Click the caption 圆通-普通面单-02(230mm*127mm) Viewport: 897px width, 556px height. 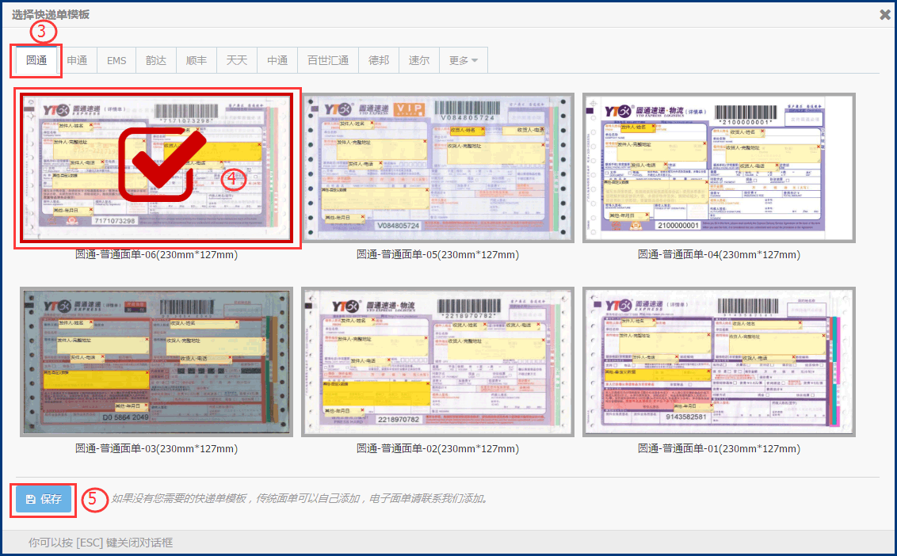tap(437, 448)
